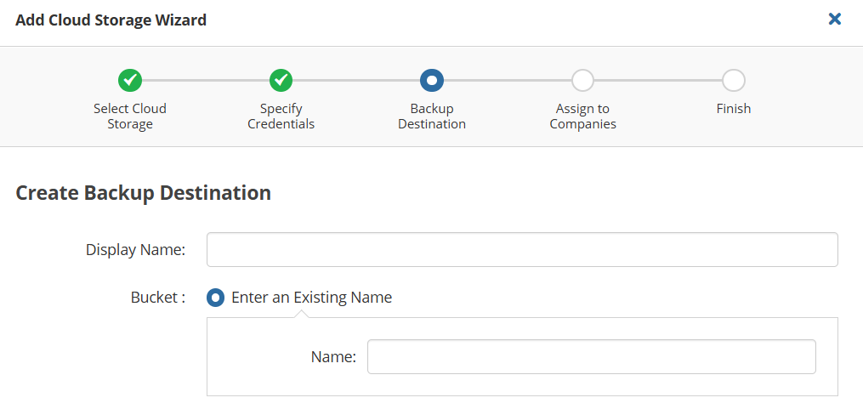Click the active blue Backup Destination step circle
The height and width of the screenshot is (409, 863).
tap(432, 81)
